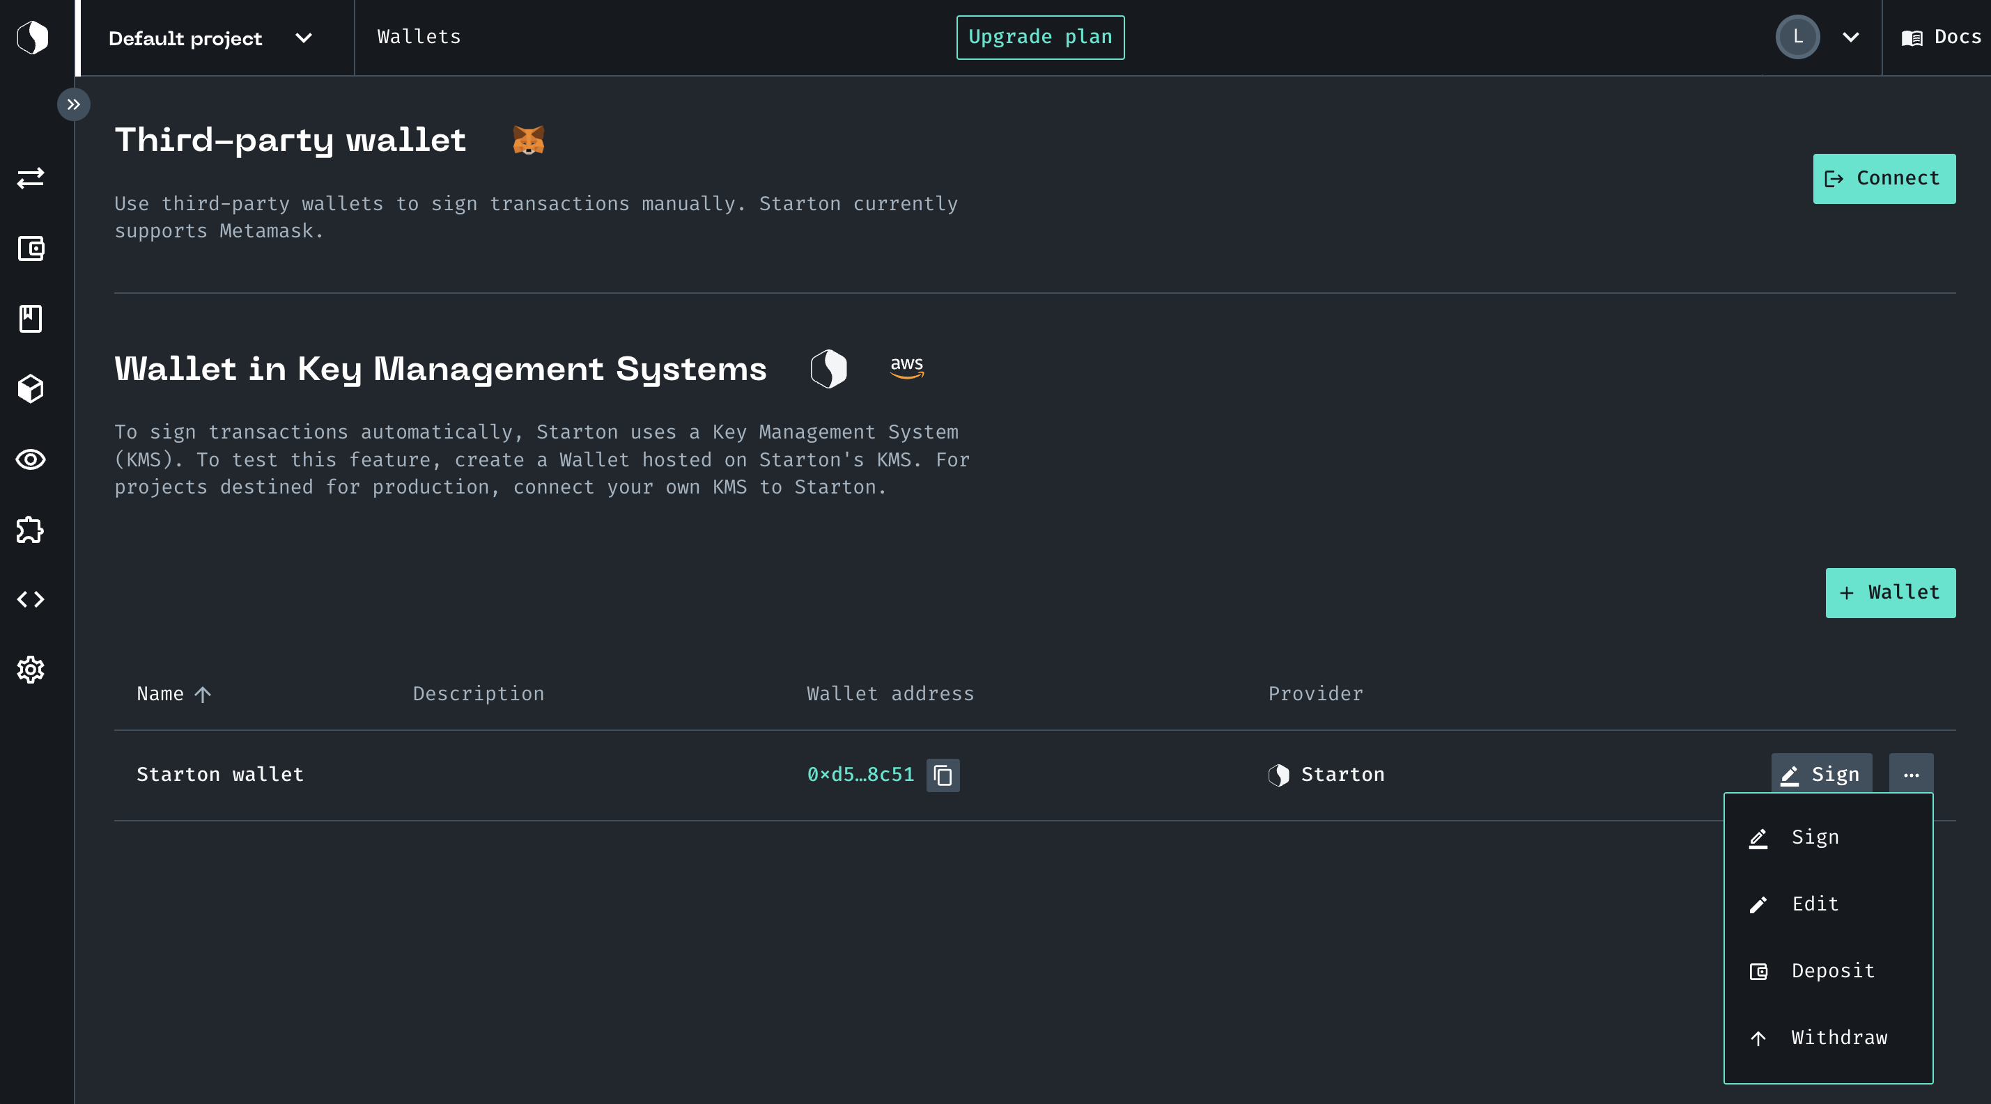Open the cube smart contract sidebar icon
Screen dimensions: 1991x1104
(x=31, y=389)
